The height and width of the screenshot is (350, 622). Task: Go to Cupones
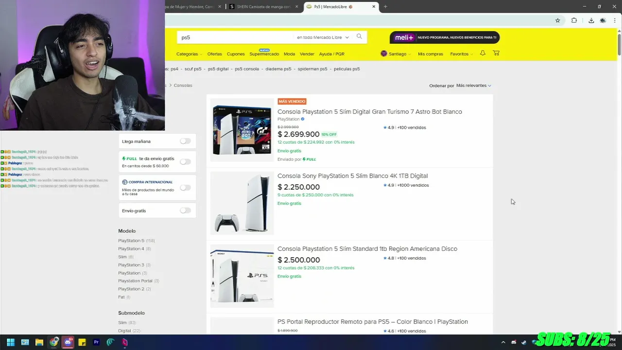[236, 54]
